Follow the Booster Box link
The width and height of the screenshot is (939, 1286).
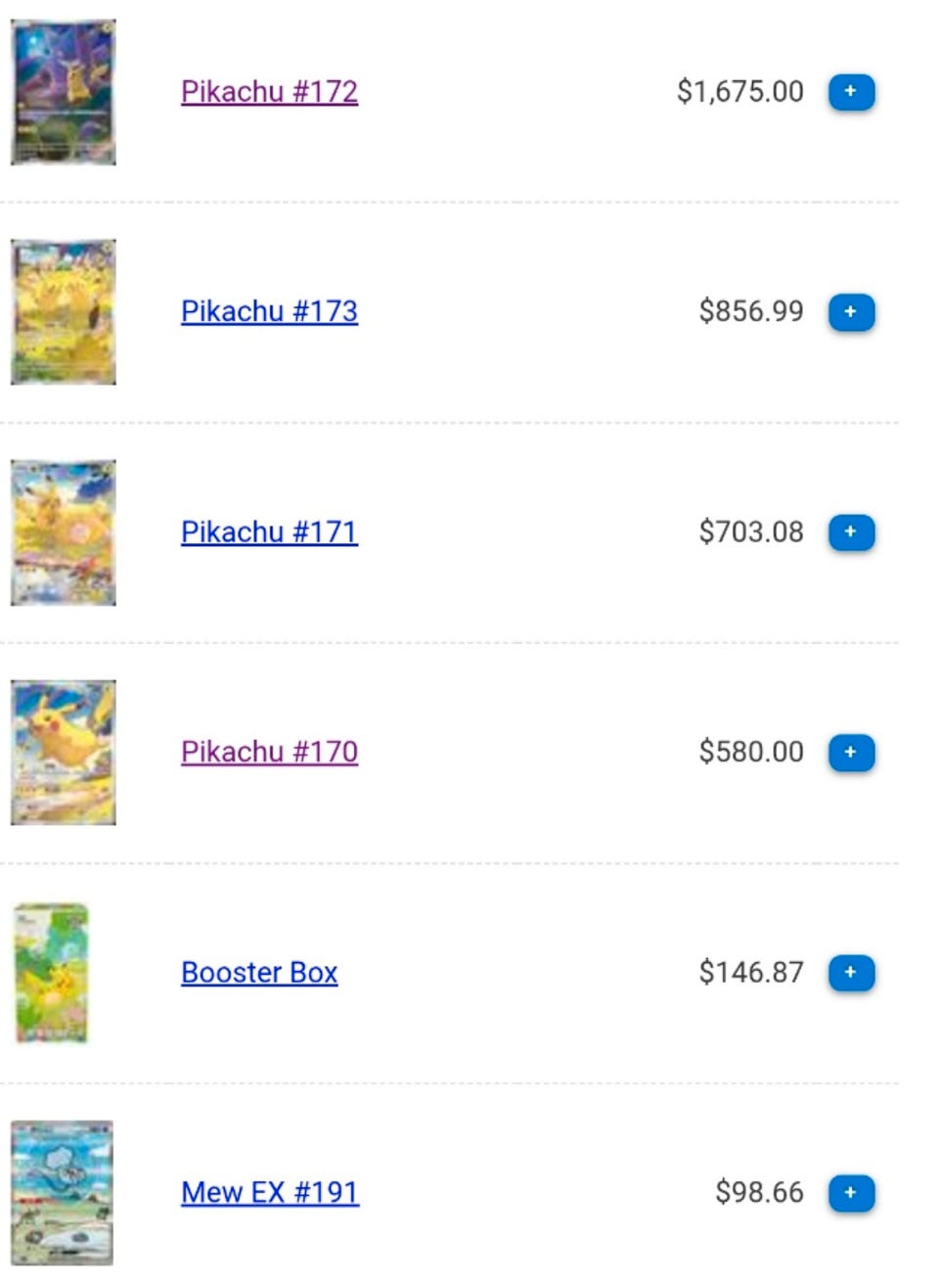(259, 973)
